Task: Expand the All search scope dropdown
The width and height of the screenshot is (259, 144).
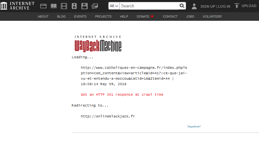Action: (x=114, y=6)
